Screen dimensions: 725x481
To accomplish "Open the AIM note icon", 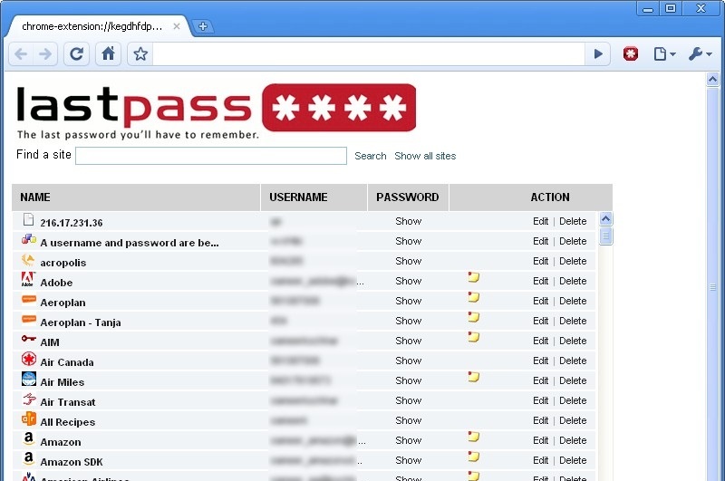I will coord(473,337).
